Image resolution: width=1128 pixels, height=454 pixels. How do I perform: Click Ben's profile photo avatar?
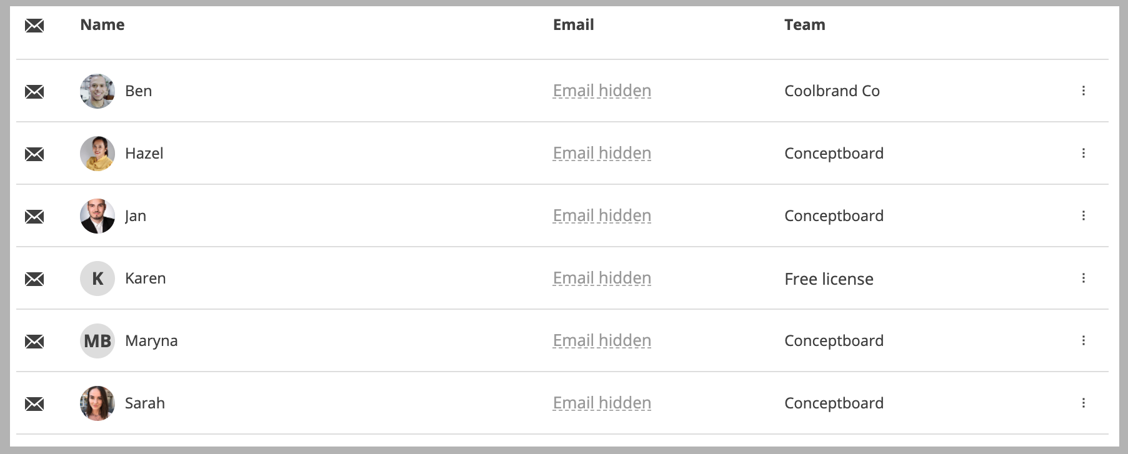pyautogui.click(x=97, y=91)
